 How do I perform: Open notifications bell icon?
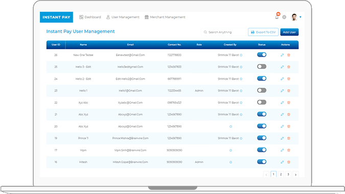pos(277,17)
